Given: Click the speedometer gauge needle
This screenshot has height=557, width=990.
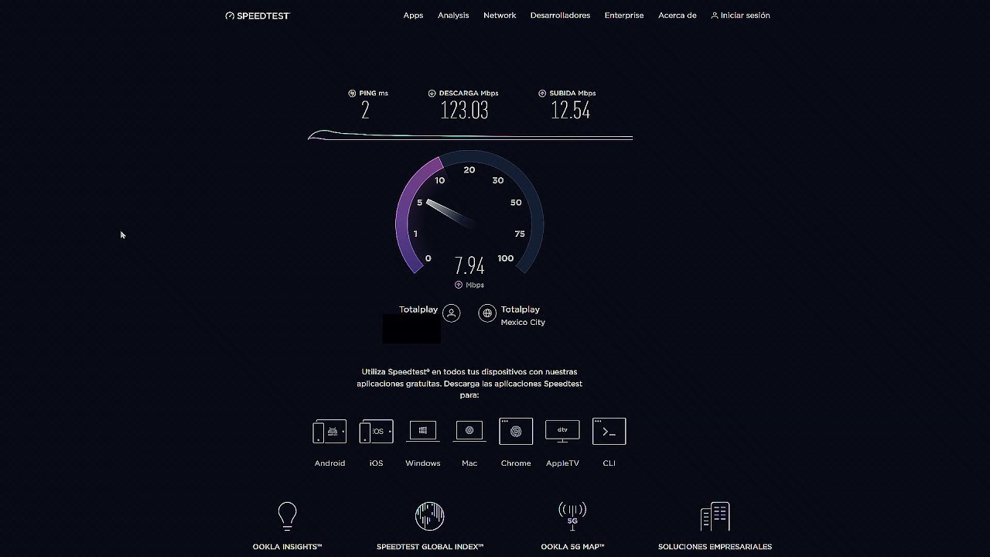Looking at the screenshot, I should (449, 214).
